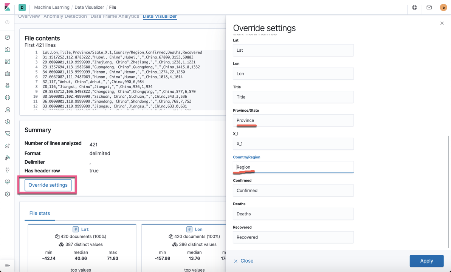The width and height of the screenshot is (451, 272).
Task: Open the Canvas app icon
Action: coord(8,74)
